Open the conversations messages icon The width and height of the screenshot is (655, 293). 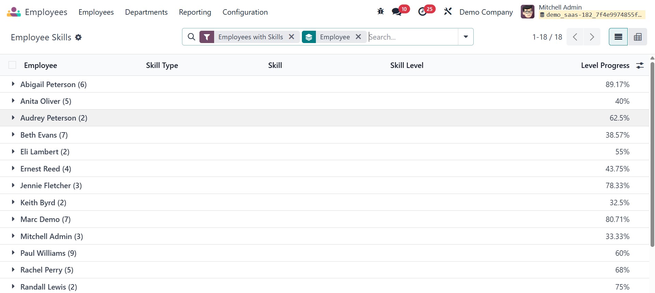[396, 12]
